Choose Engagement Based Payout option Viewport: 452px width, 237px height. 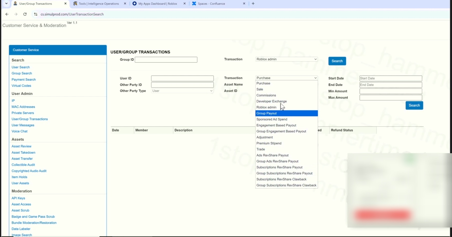point(286,125)
